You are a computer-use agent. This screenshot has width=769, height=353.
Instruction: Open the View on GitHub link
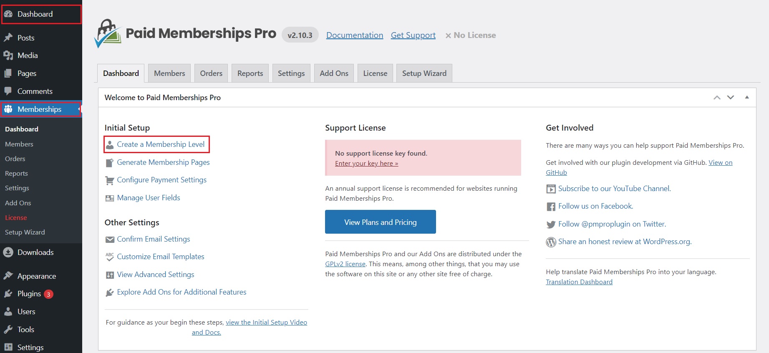point(720,162)
